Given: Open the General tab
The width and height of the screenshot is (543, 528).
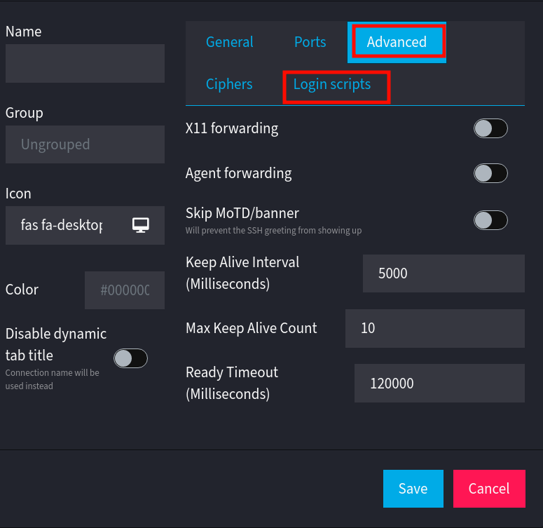Looking at the screenshot, I should pyautogui.click(x=229, y=42).
